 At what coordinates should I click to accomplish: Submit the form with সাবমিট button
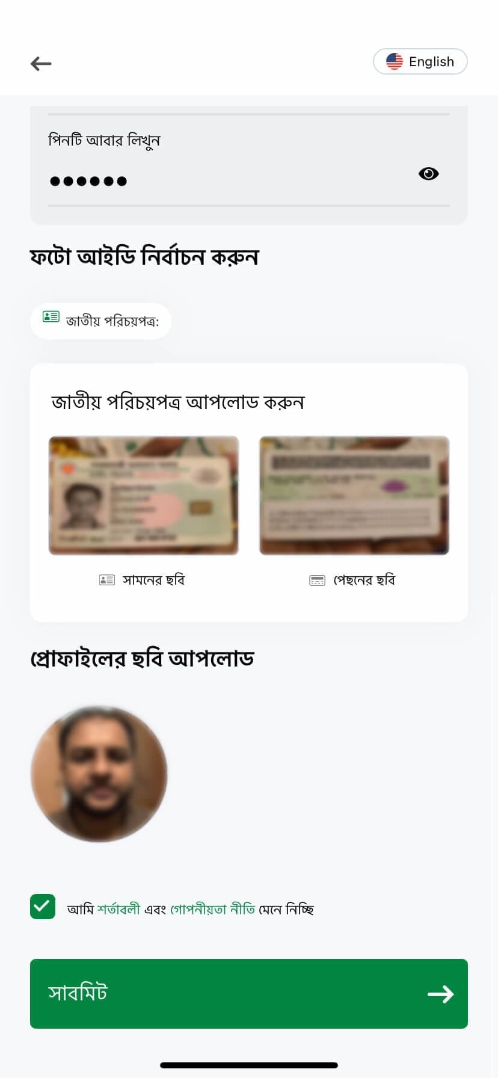249,994
